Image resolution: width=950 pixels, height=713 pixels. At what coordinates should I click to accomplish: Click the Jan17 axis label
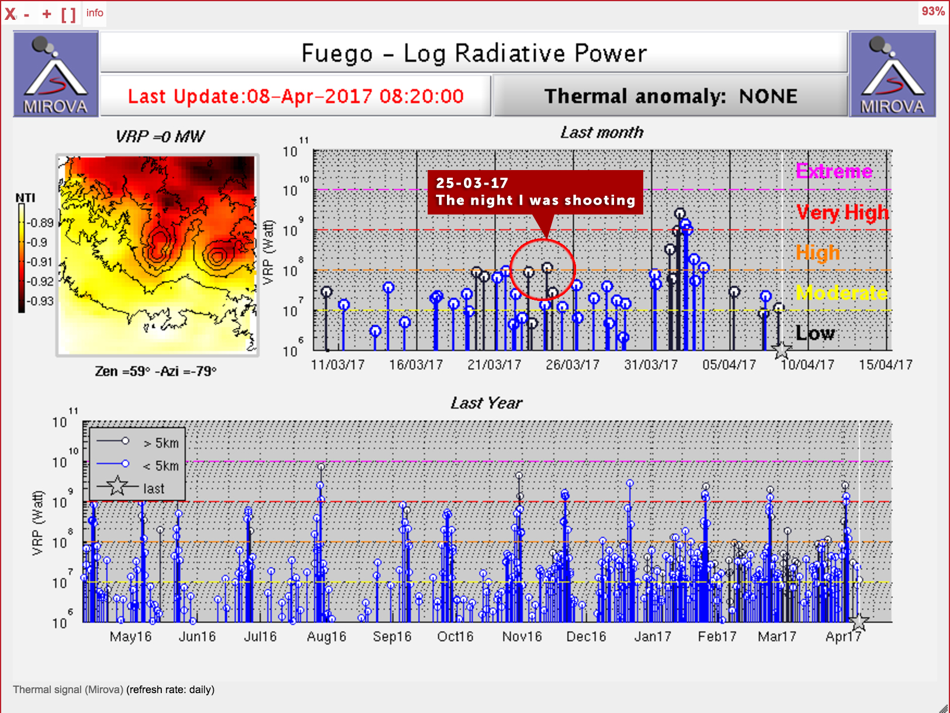(x=653, y=637)
